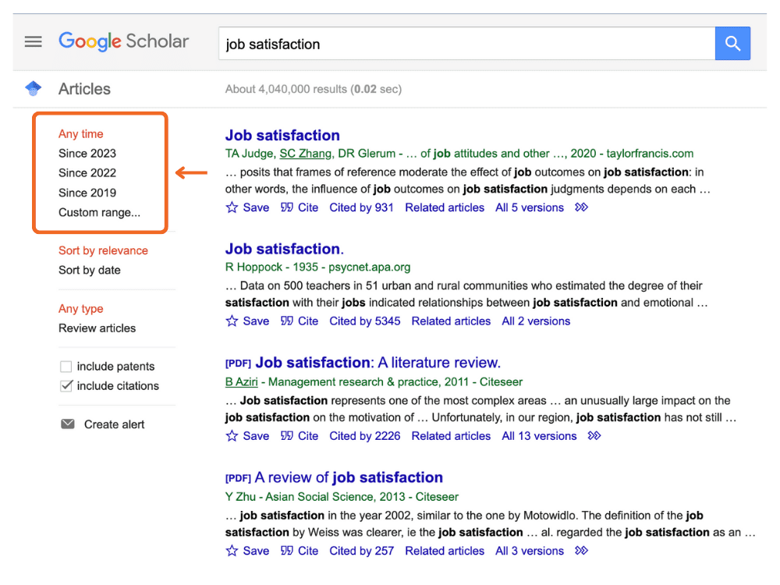
Task: Expand more options arrows on first result
Action: coord(582,207)
